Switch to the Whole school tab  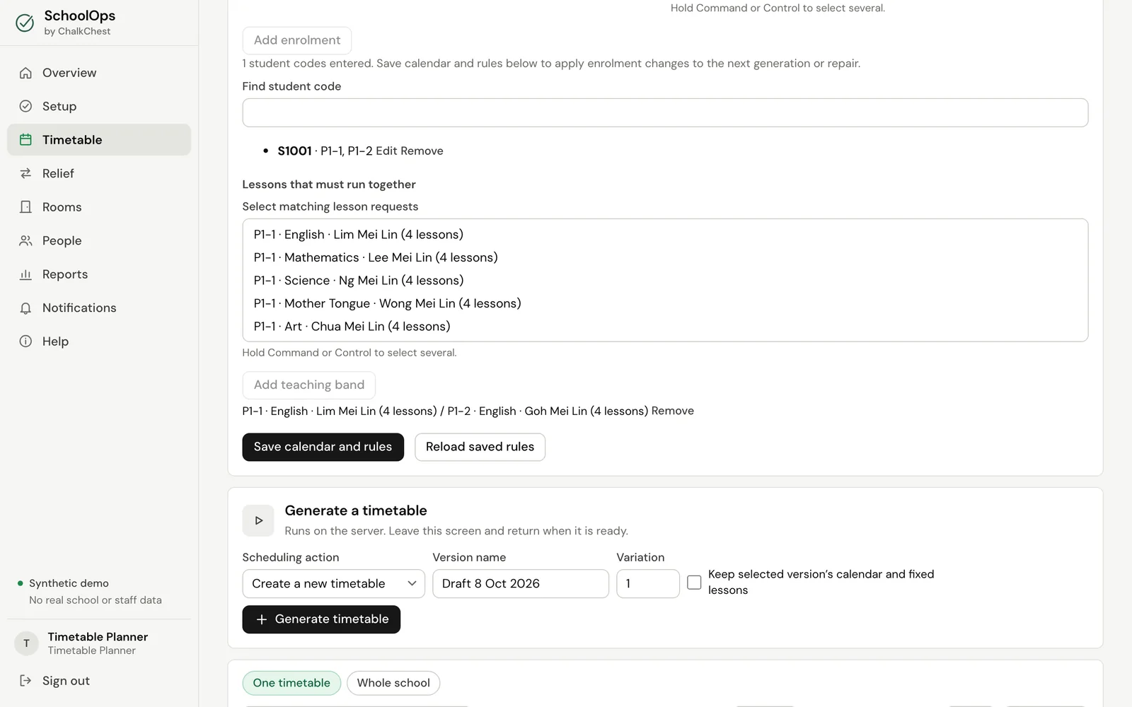[x=393, y=683]
